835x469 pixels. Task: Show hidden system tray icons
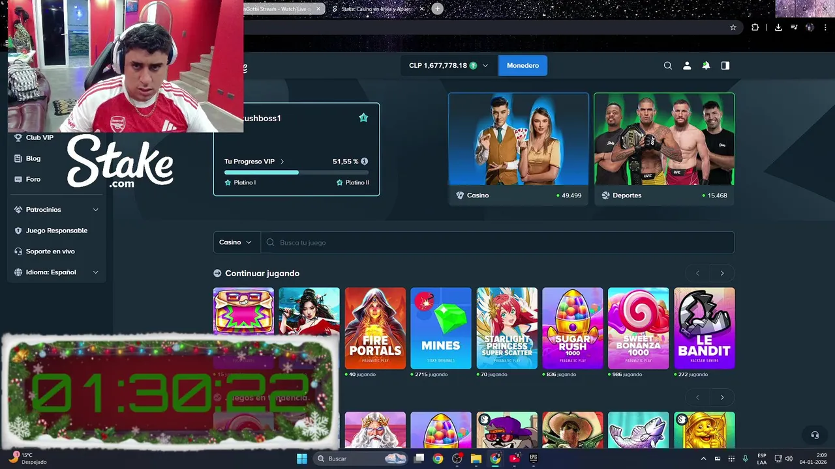click(703, 459)
